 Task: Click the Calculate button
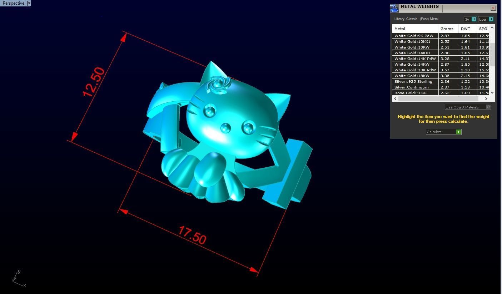[444, 132]
